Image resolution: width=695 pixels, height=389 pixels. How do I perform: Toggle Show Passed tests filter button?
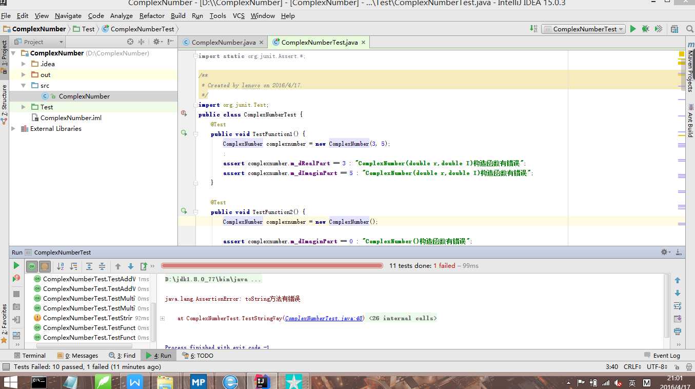coord(32,266)
